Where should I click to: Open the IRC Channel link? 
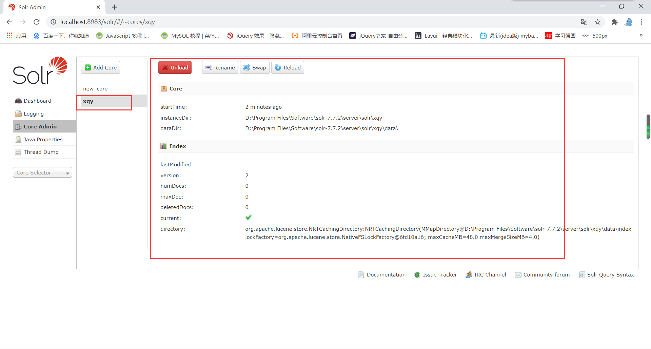coord(490,275)
